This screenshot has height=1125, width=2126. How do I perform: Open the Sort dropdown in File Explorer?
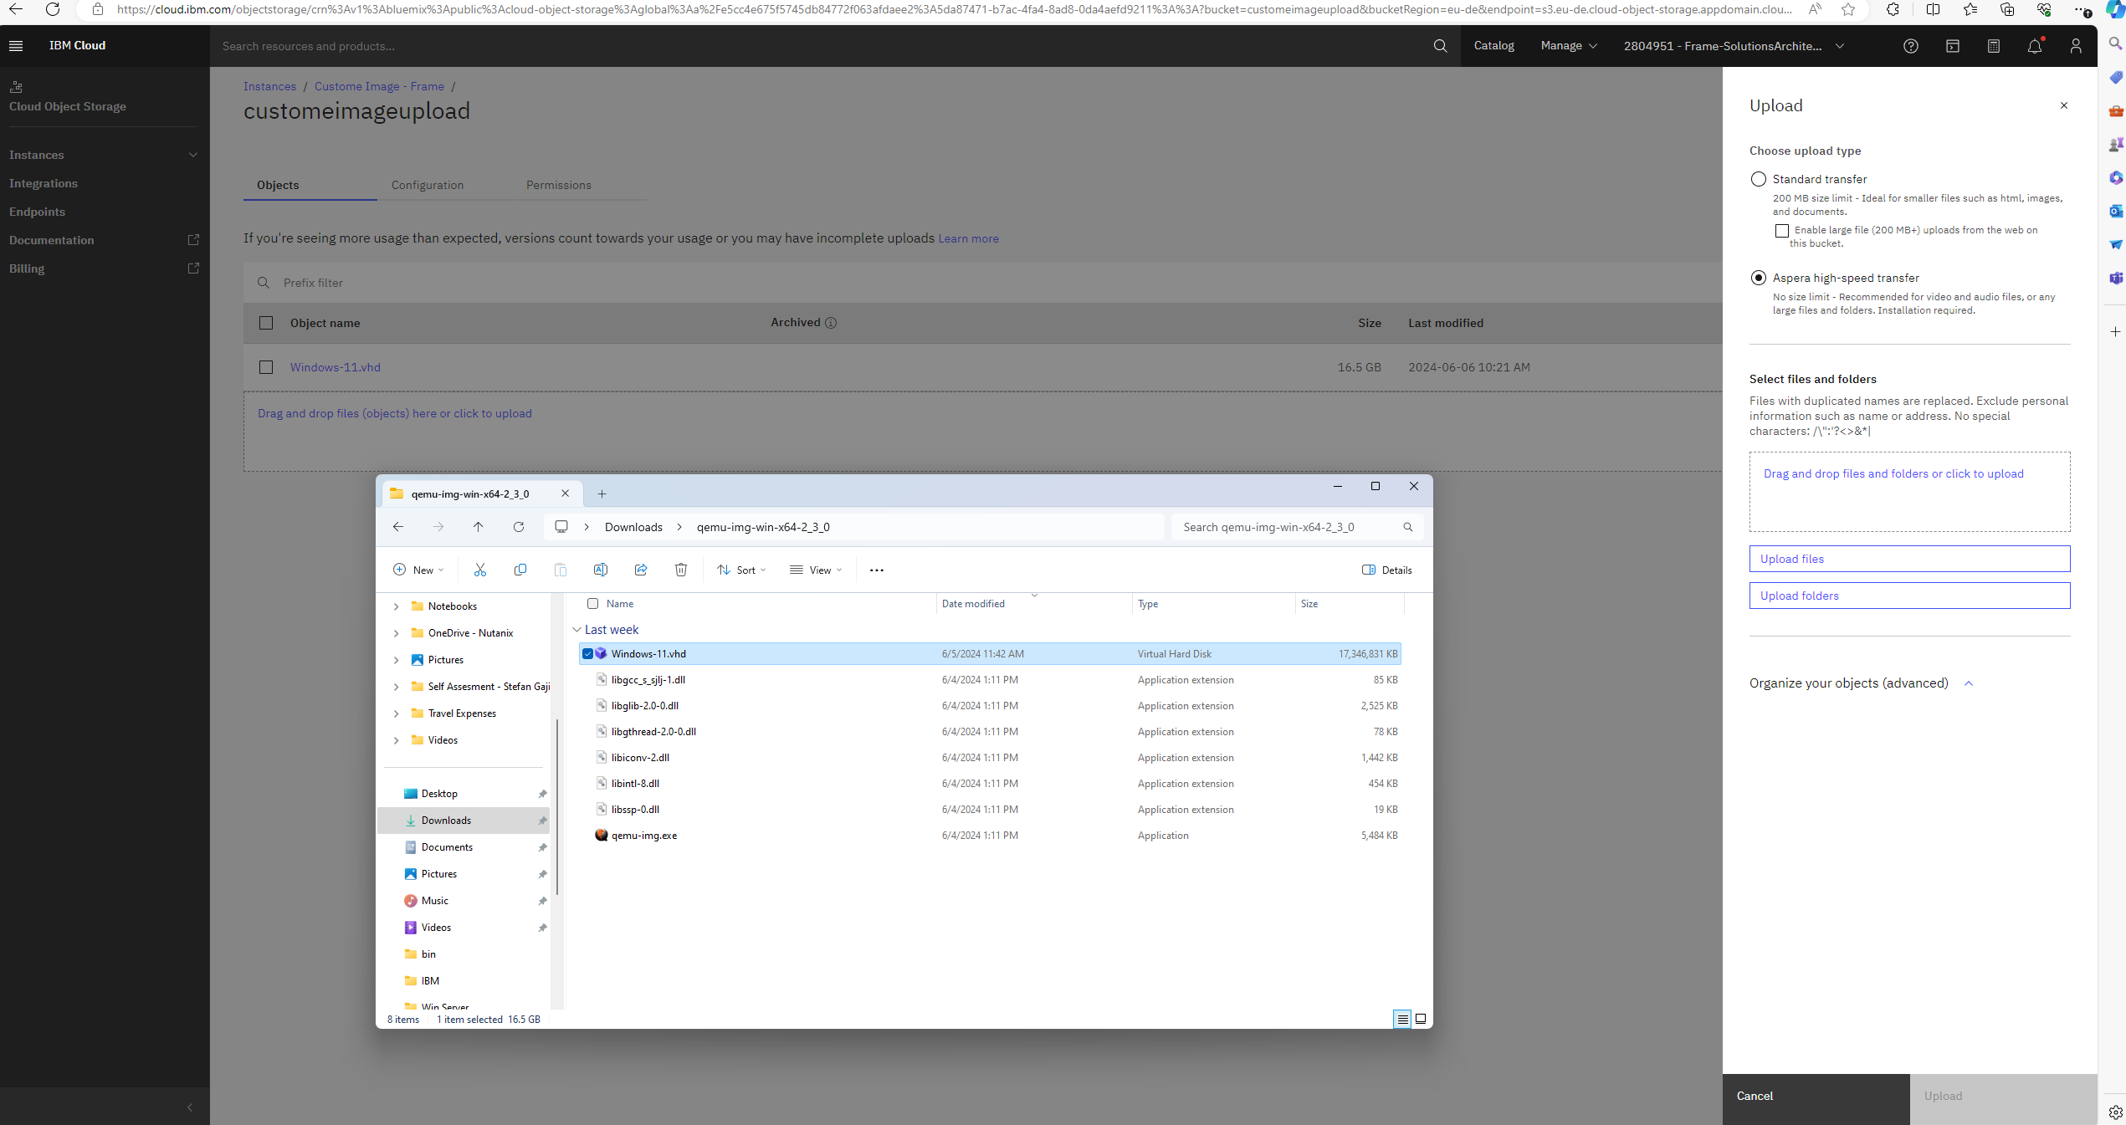click(741, 570)
